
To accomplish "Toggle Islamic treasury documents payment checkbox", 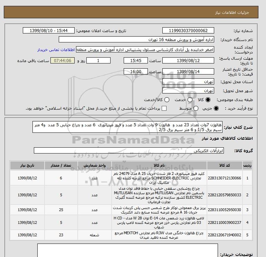I will 164,108.
